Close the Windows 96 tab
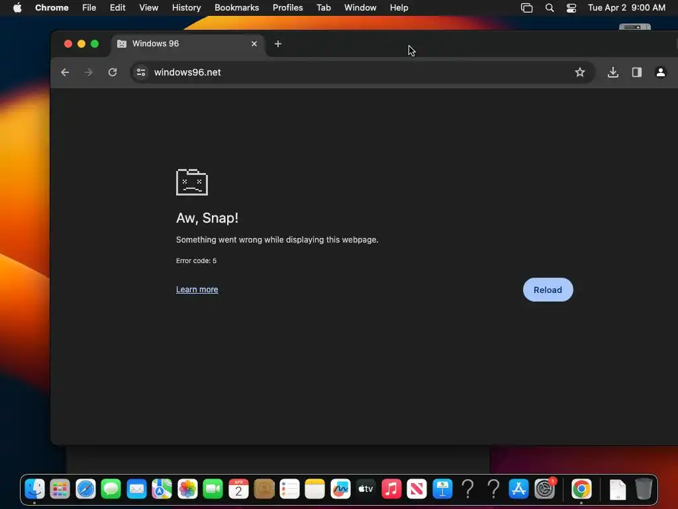The height and width of the screenshot is (509, 678). coord(254,44)
